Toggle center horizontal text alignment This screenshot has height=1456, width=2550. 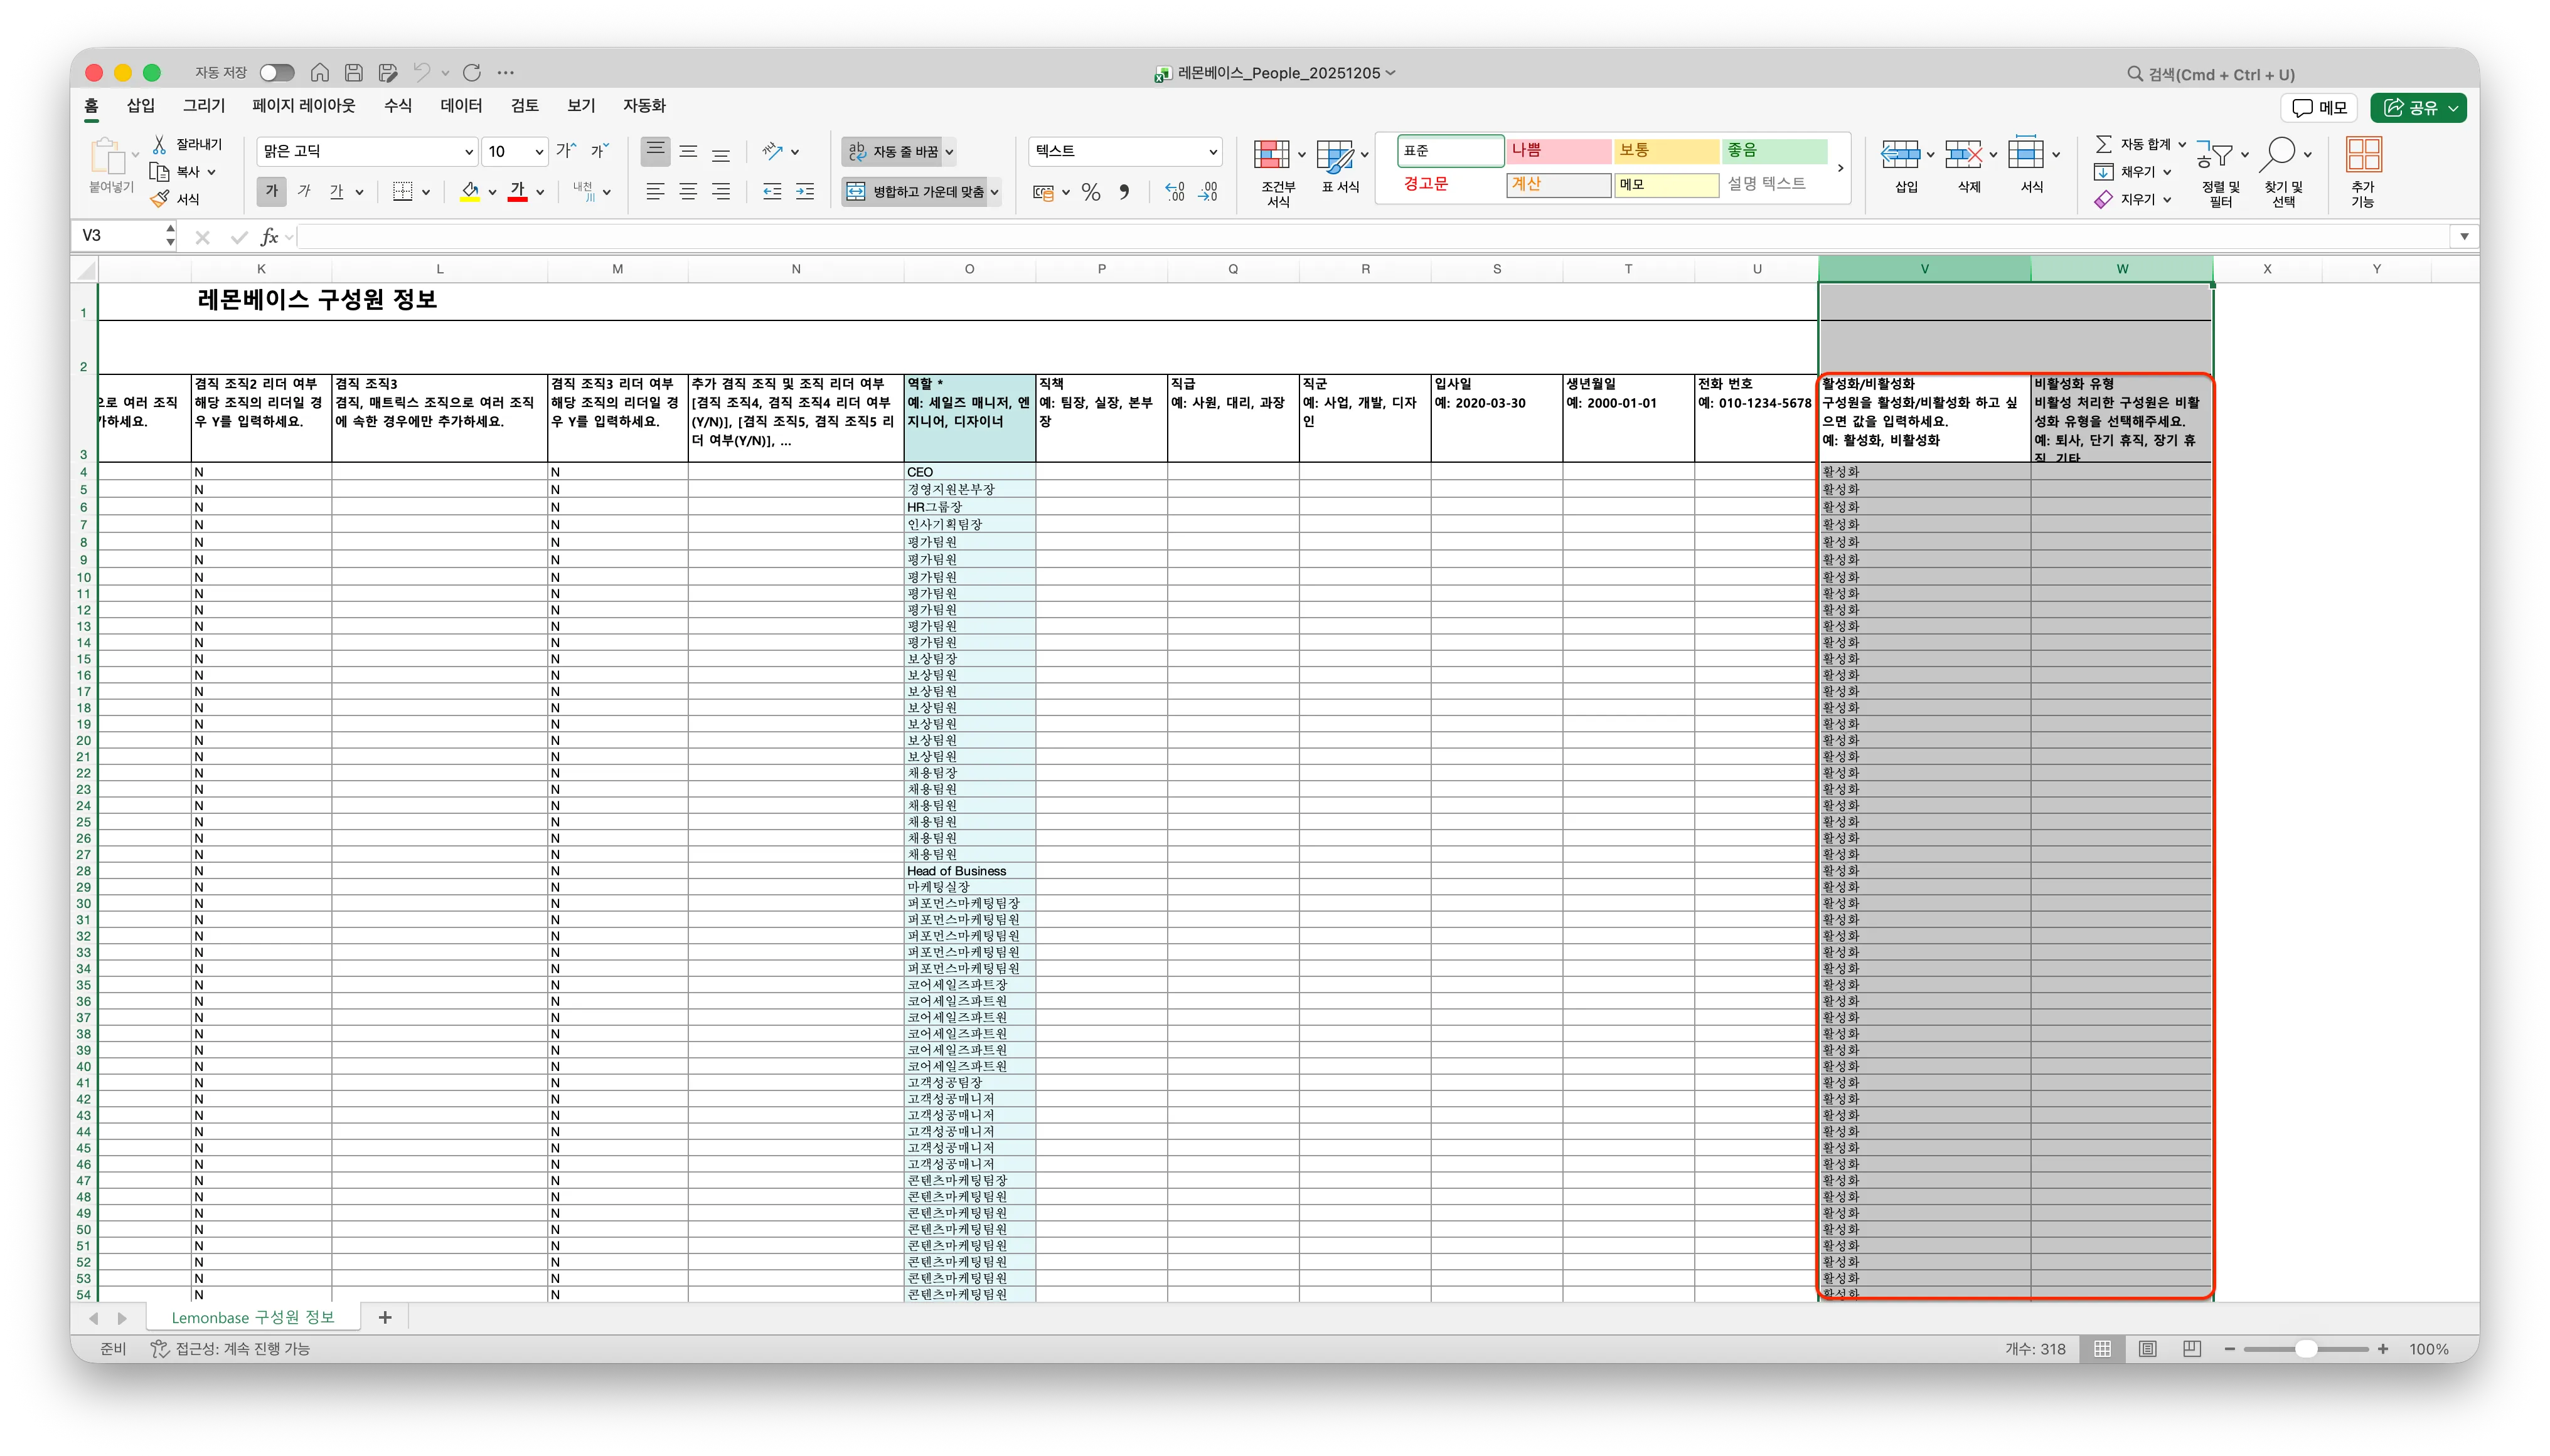(x=688, y=191)
